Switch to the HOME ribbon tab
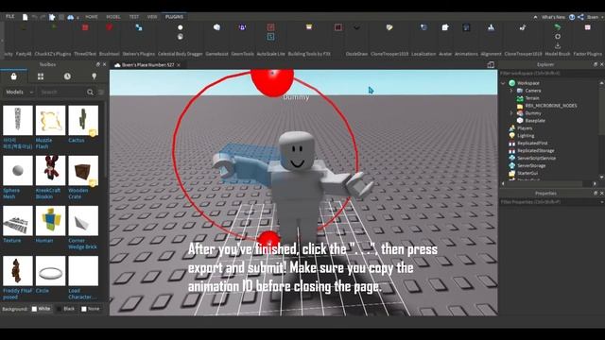Screen dimensions: 605x340 (x=92, y=17)
